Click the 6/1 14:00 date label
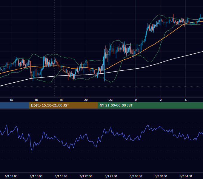The image size is (203, 179). pyautogui.click(x=11, y=176)
